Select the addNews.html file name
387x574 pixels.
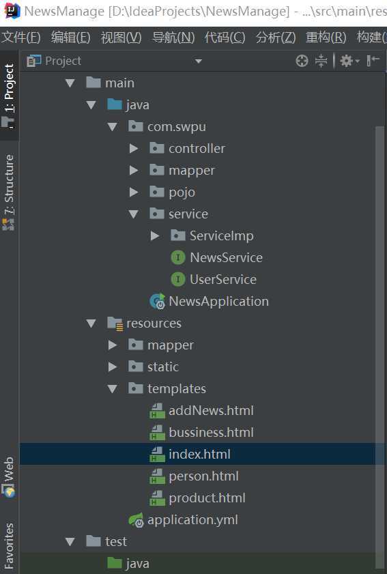coord(212,410)
